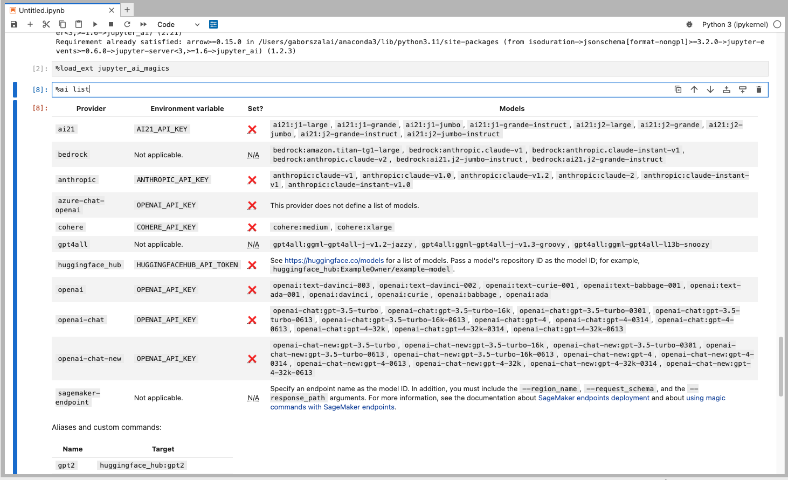Click the ANTHROPIC_API_KEY environment variable
This screenshot has width=788, height=480.
tap(172, 180)
